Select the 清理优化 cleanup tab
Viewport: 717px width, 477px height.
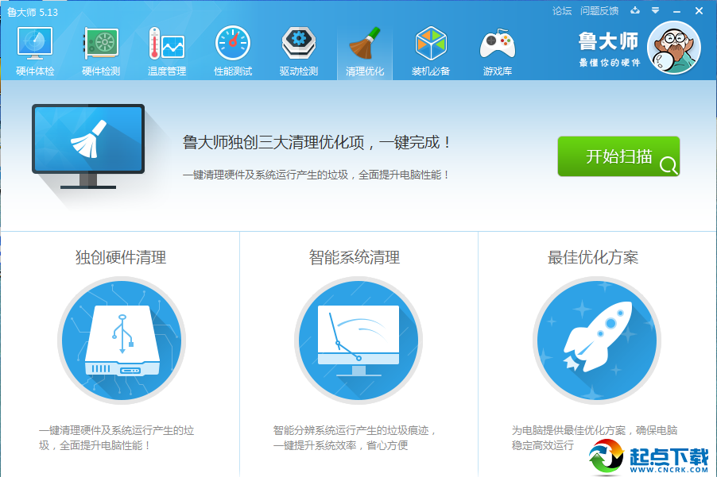[x=364, y=51]
